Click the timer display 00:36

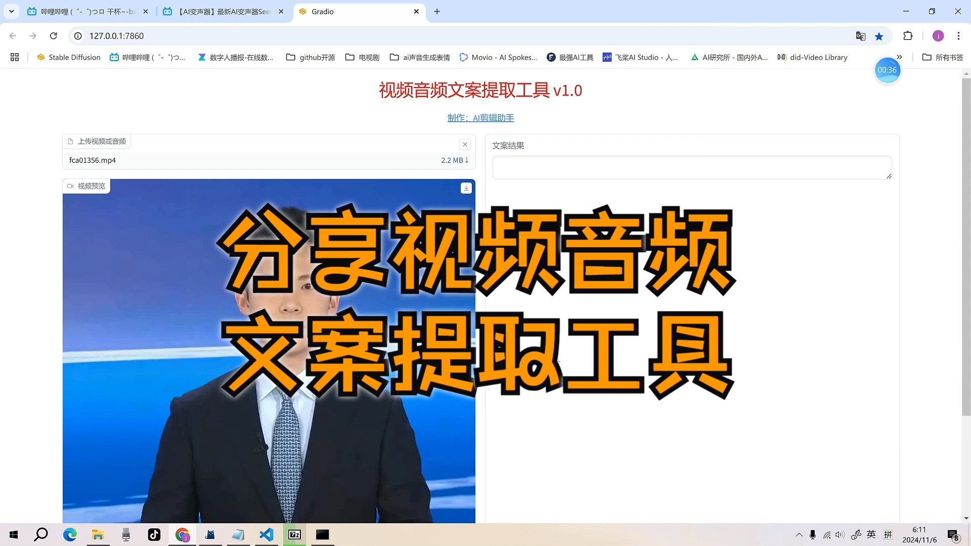(888, 69)
